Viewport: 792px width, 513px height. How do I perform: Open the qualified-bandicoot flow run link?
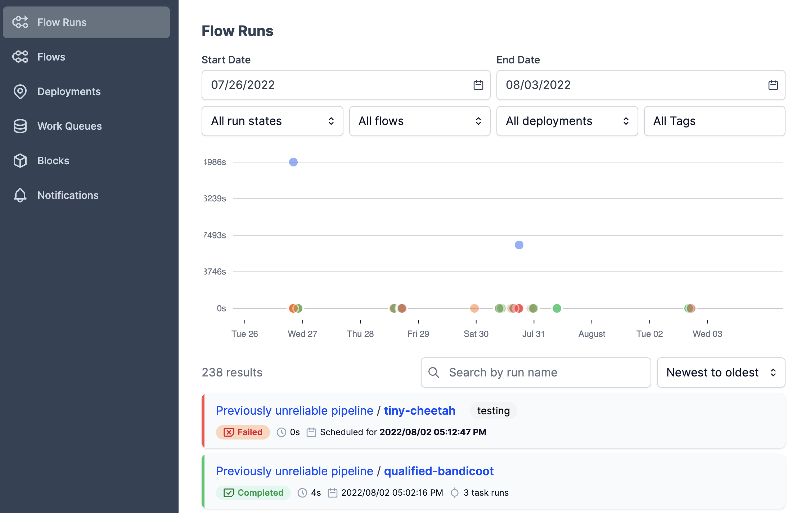(x=438, y=471)
